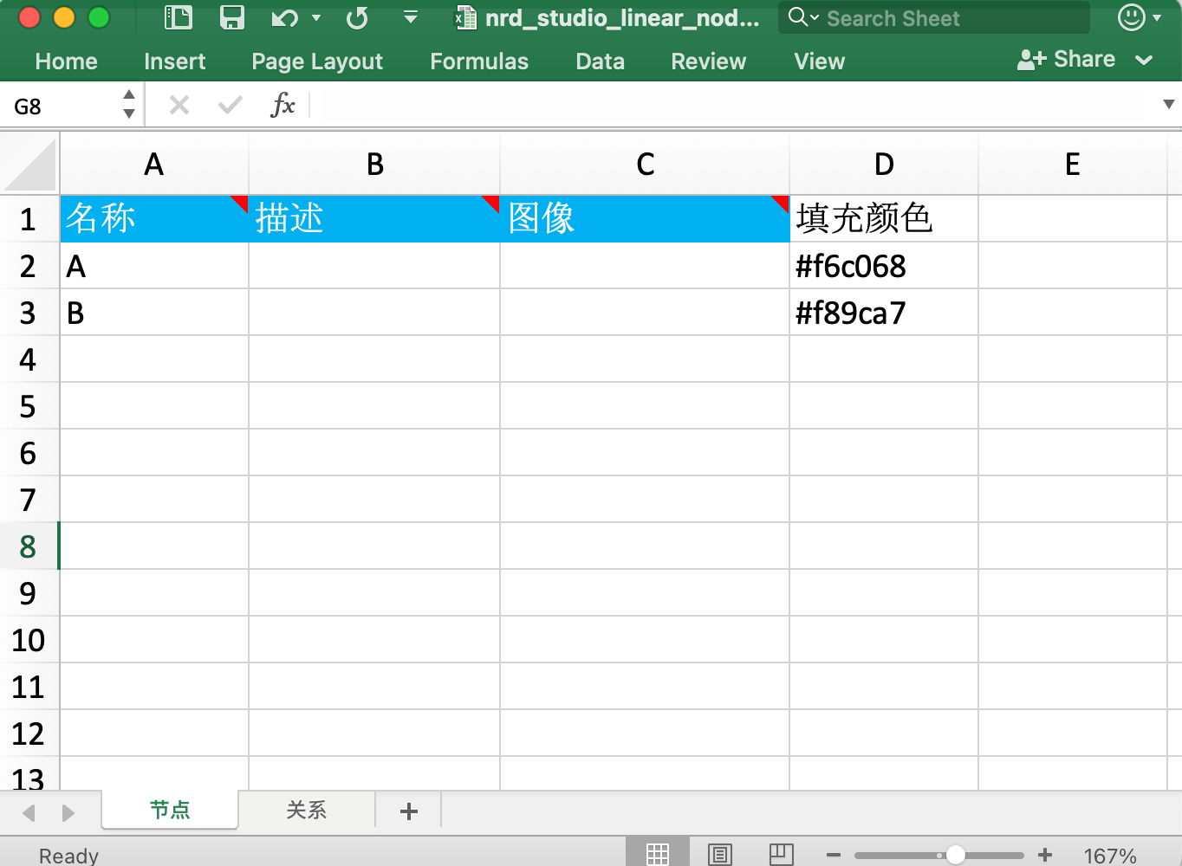Image resolution: width=1182 pixels, height=866 pixels.
Task: Click the zoom out minus icon
Action: 834,856
